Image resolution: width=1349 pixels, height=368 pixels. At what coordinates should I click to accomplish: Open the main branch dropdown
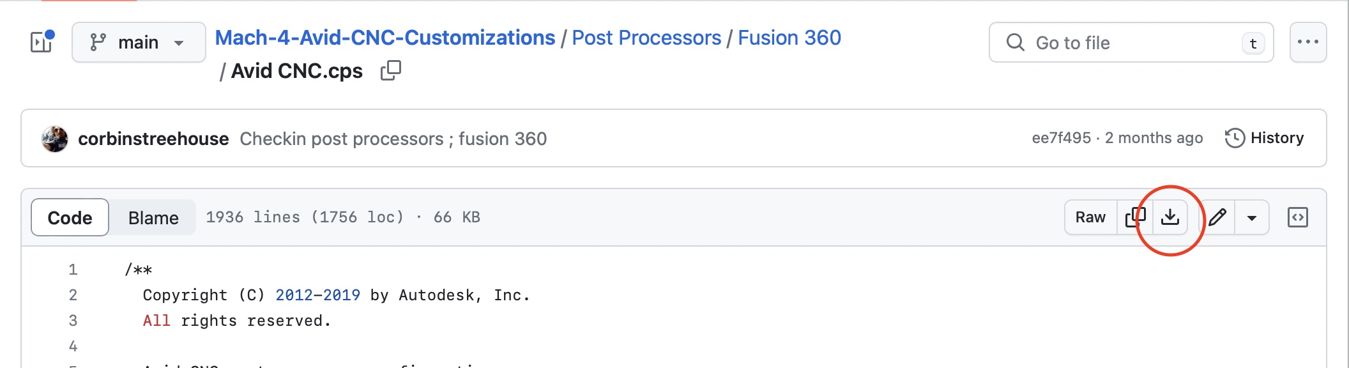click(x=139, y=42)
